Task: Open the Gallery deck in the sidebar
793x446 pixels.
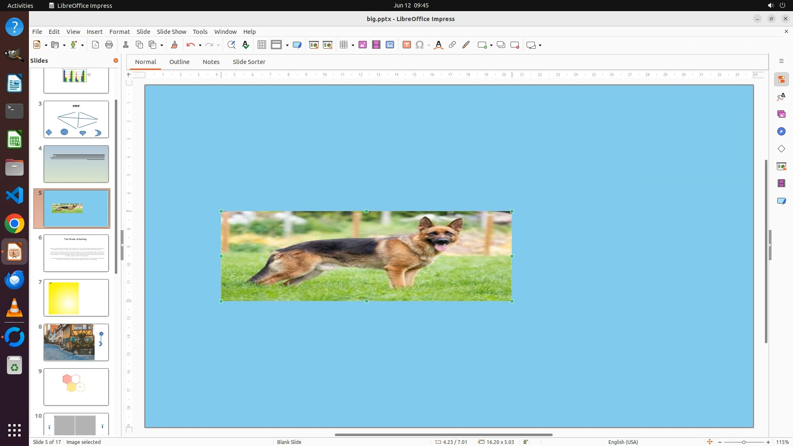Action: (x=781, y=114)
